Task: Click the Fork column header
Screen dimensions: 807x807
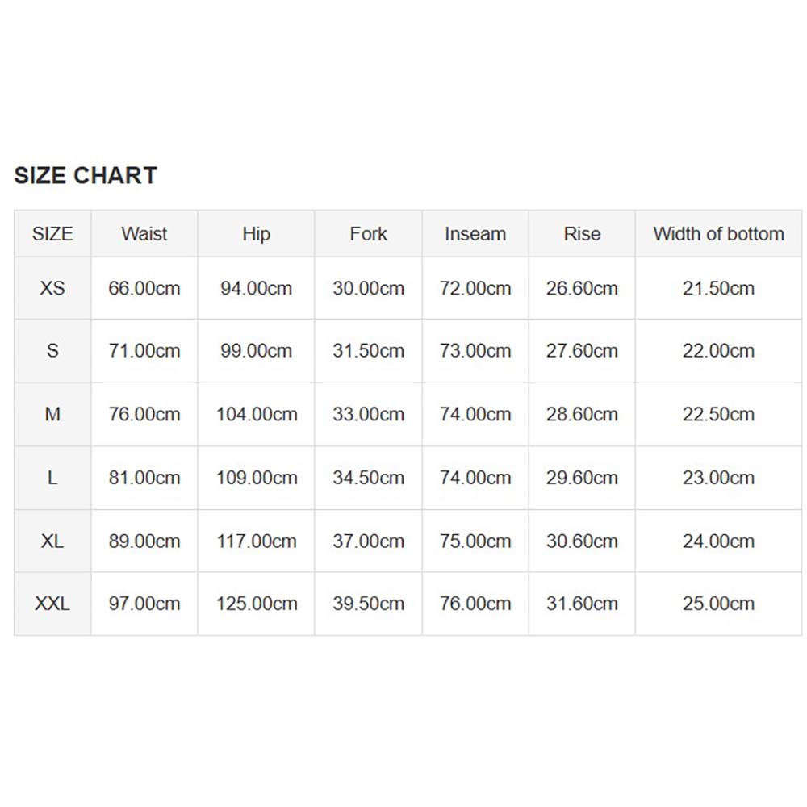Action: click(368, 234)
